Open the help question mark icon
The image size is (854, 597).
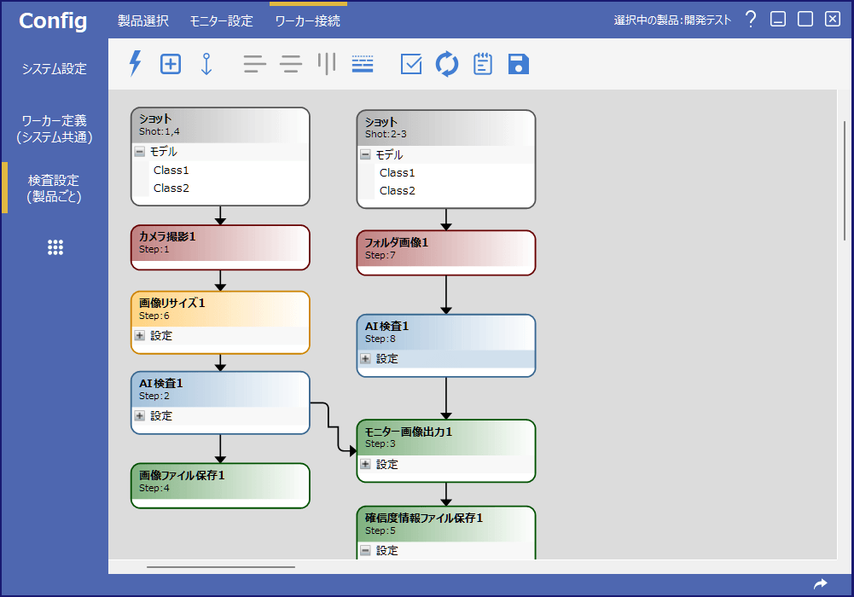pyautogui.click(x=750, y=20)
